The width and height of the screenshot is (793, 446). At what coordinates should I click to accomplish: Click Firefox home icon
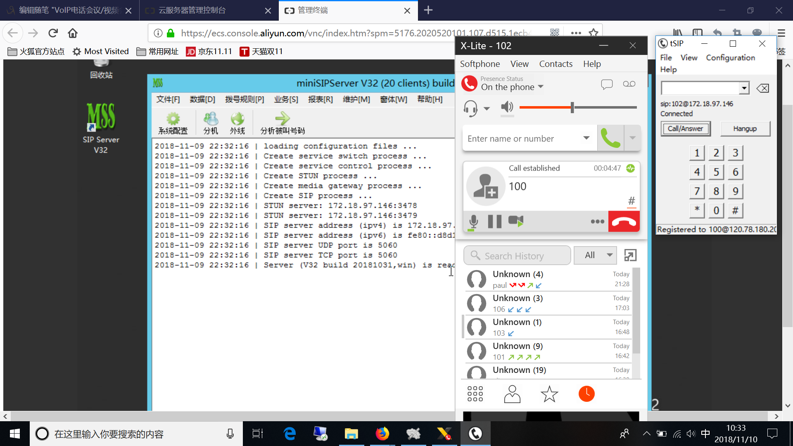click(x=73, y=33)
